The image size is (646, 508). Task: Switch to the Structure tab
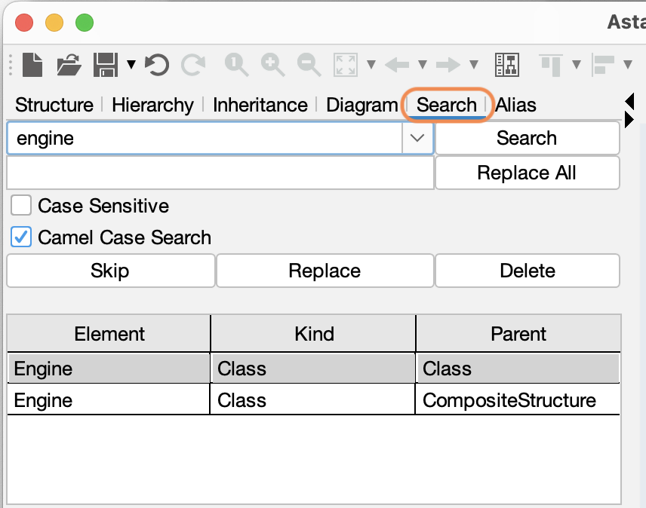[x=54, y=105]
